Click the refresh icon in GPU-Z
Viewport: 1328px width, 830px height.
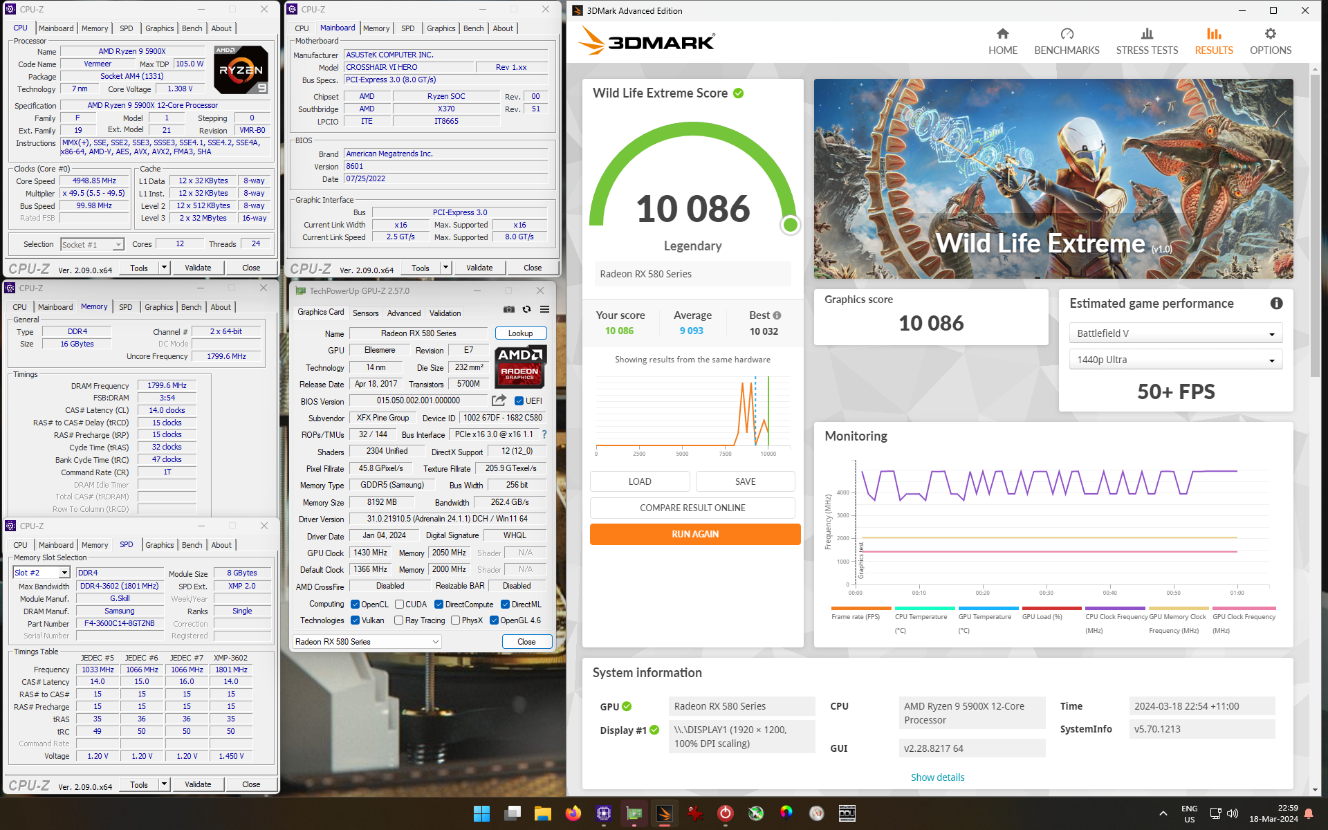527,309
